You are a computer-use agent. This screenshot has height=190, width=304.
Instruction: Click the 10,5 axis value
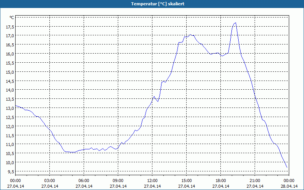pyautogui.click(x=10, y=154)
